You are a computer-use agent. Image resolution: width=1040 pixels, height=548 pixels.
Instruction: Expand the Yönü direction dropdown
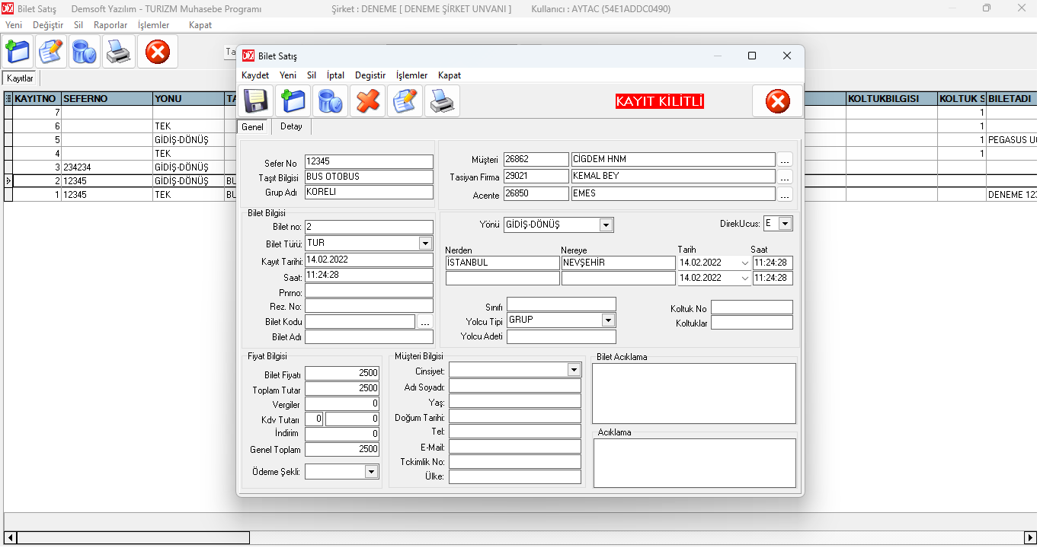pos(606,225)
